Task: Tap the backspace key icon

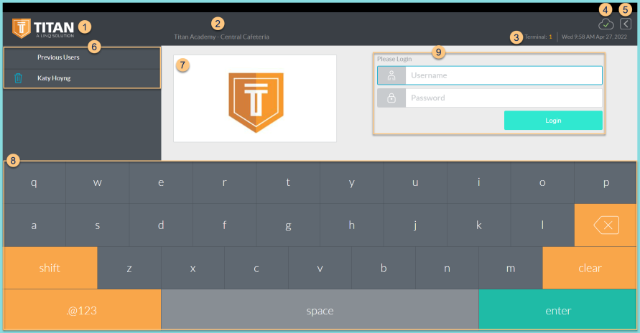Action: 606,225
